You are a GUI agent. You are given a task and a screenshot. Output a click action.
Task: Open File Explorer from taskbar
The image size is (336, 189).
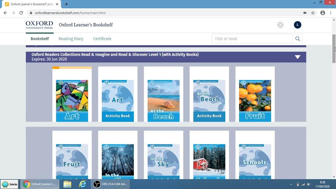pyautogui.click(x=67, y=184)
